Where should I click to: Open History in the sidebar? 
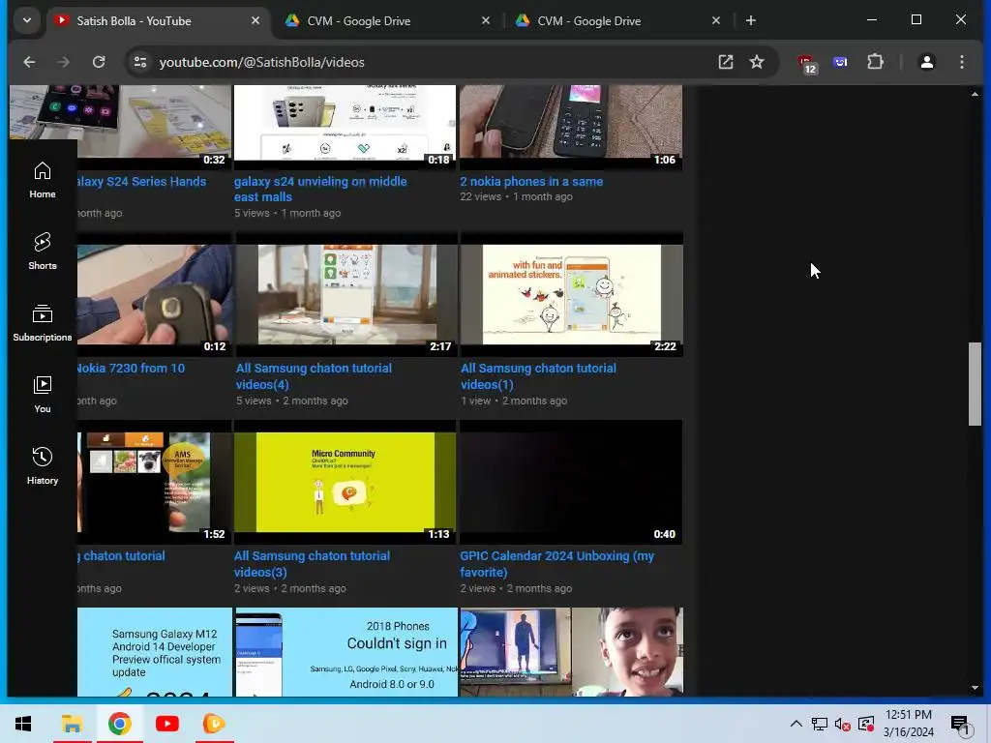tap(43, 466)
